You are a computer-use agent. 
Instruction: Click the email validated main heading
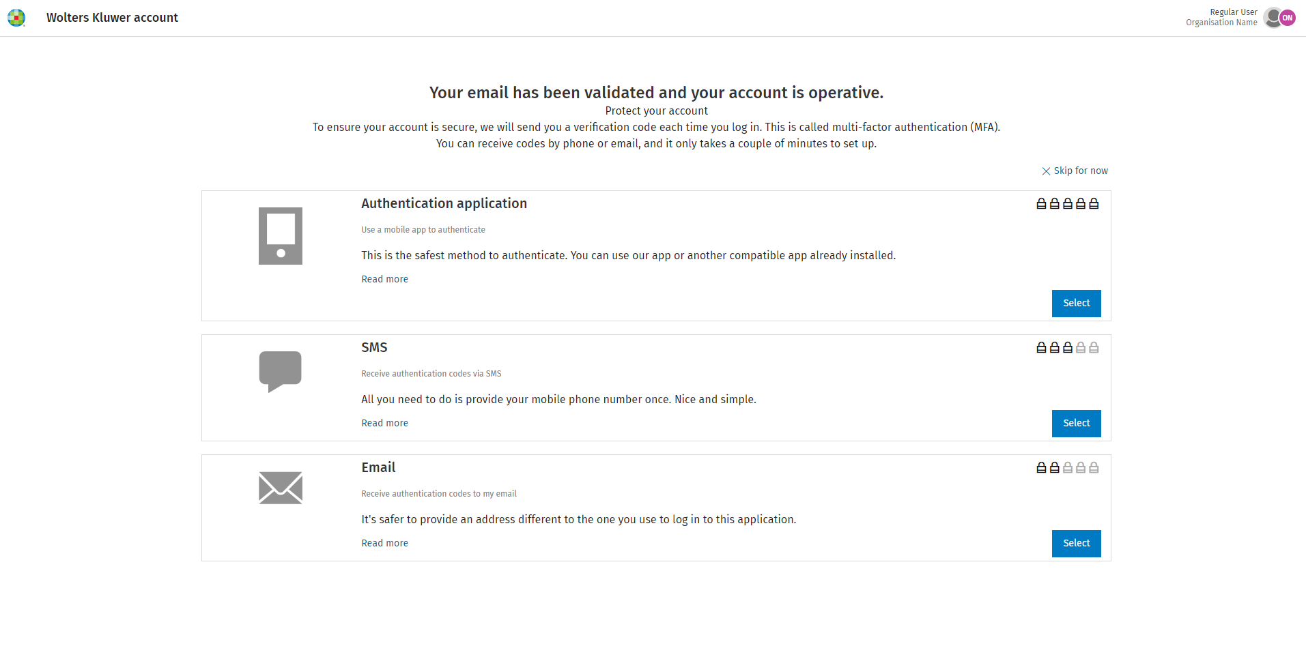coord(657,93)
